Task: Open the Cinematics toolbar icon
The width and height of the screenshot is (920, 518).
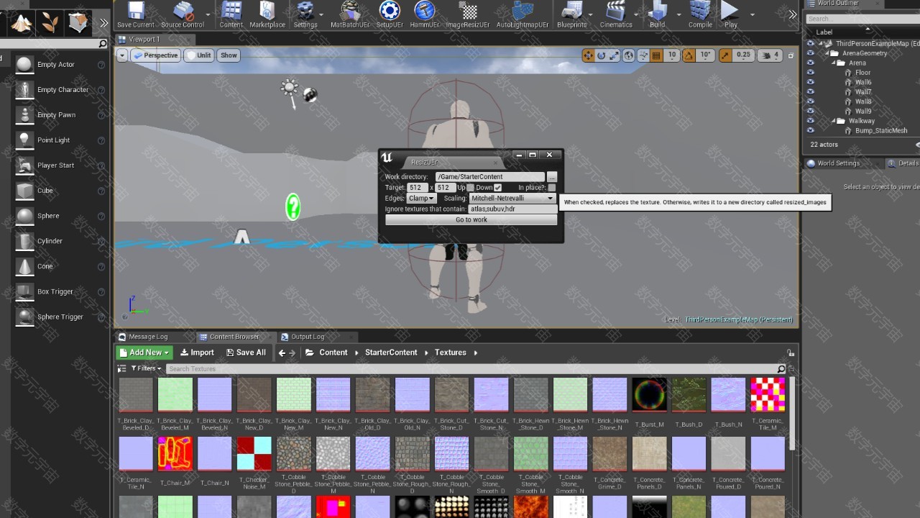Action: coord(615,14)
